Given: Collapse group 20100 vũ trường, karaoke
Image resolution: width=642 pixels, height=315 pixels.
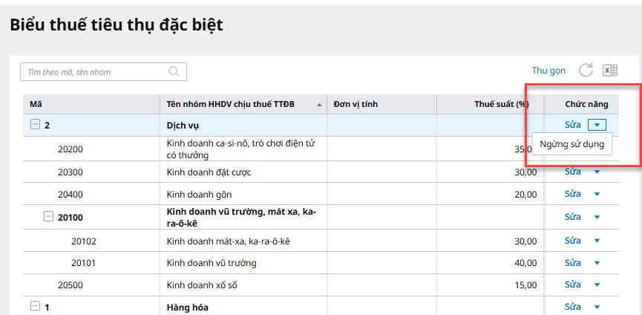Looking at the screenshot, I should tap(48, 217).
